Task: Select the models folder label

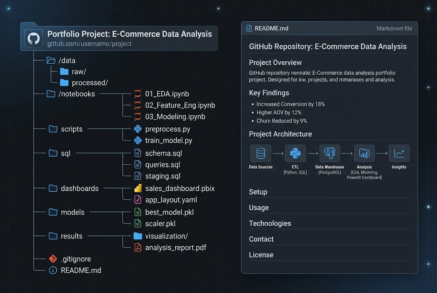Action: tap(73, 212)
